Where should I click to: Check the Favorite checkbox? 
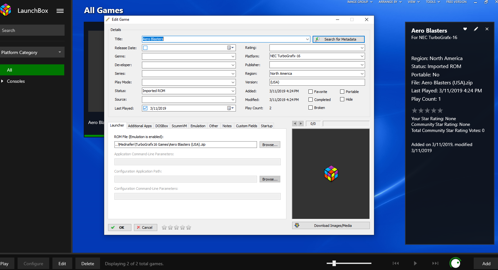[310, 92]
